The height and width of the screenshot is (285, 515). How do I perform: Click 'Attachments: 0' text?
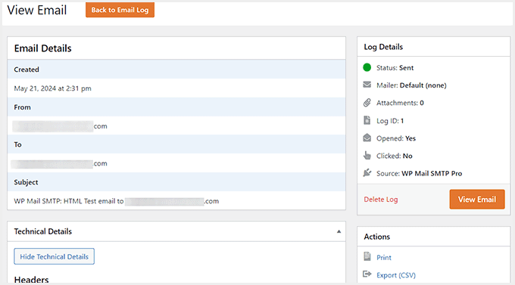pyautogui.click(x=400, y=103)
